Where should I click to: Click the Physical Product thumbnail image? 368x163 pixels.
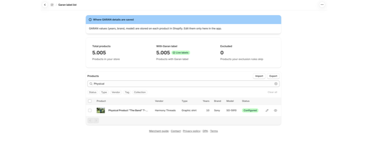pos(101,110)
